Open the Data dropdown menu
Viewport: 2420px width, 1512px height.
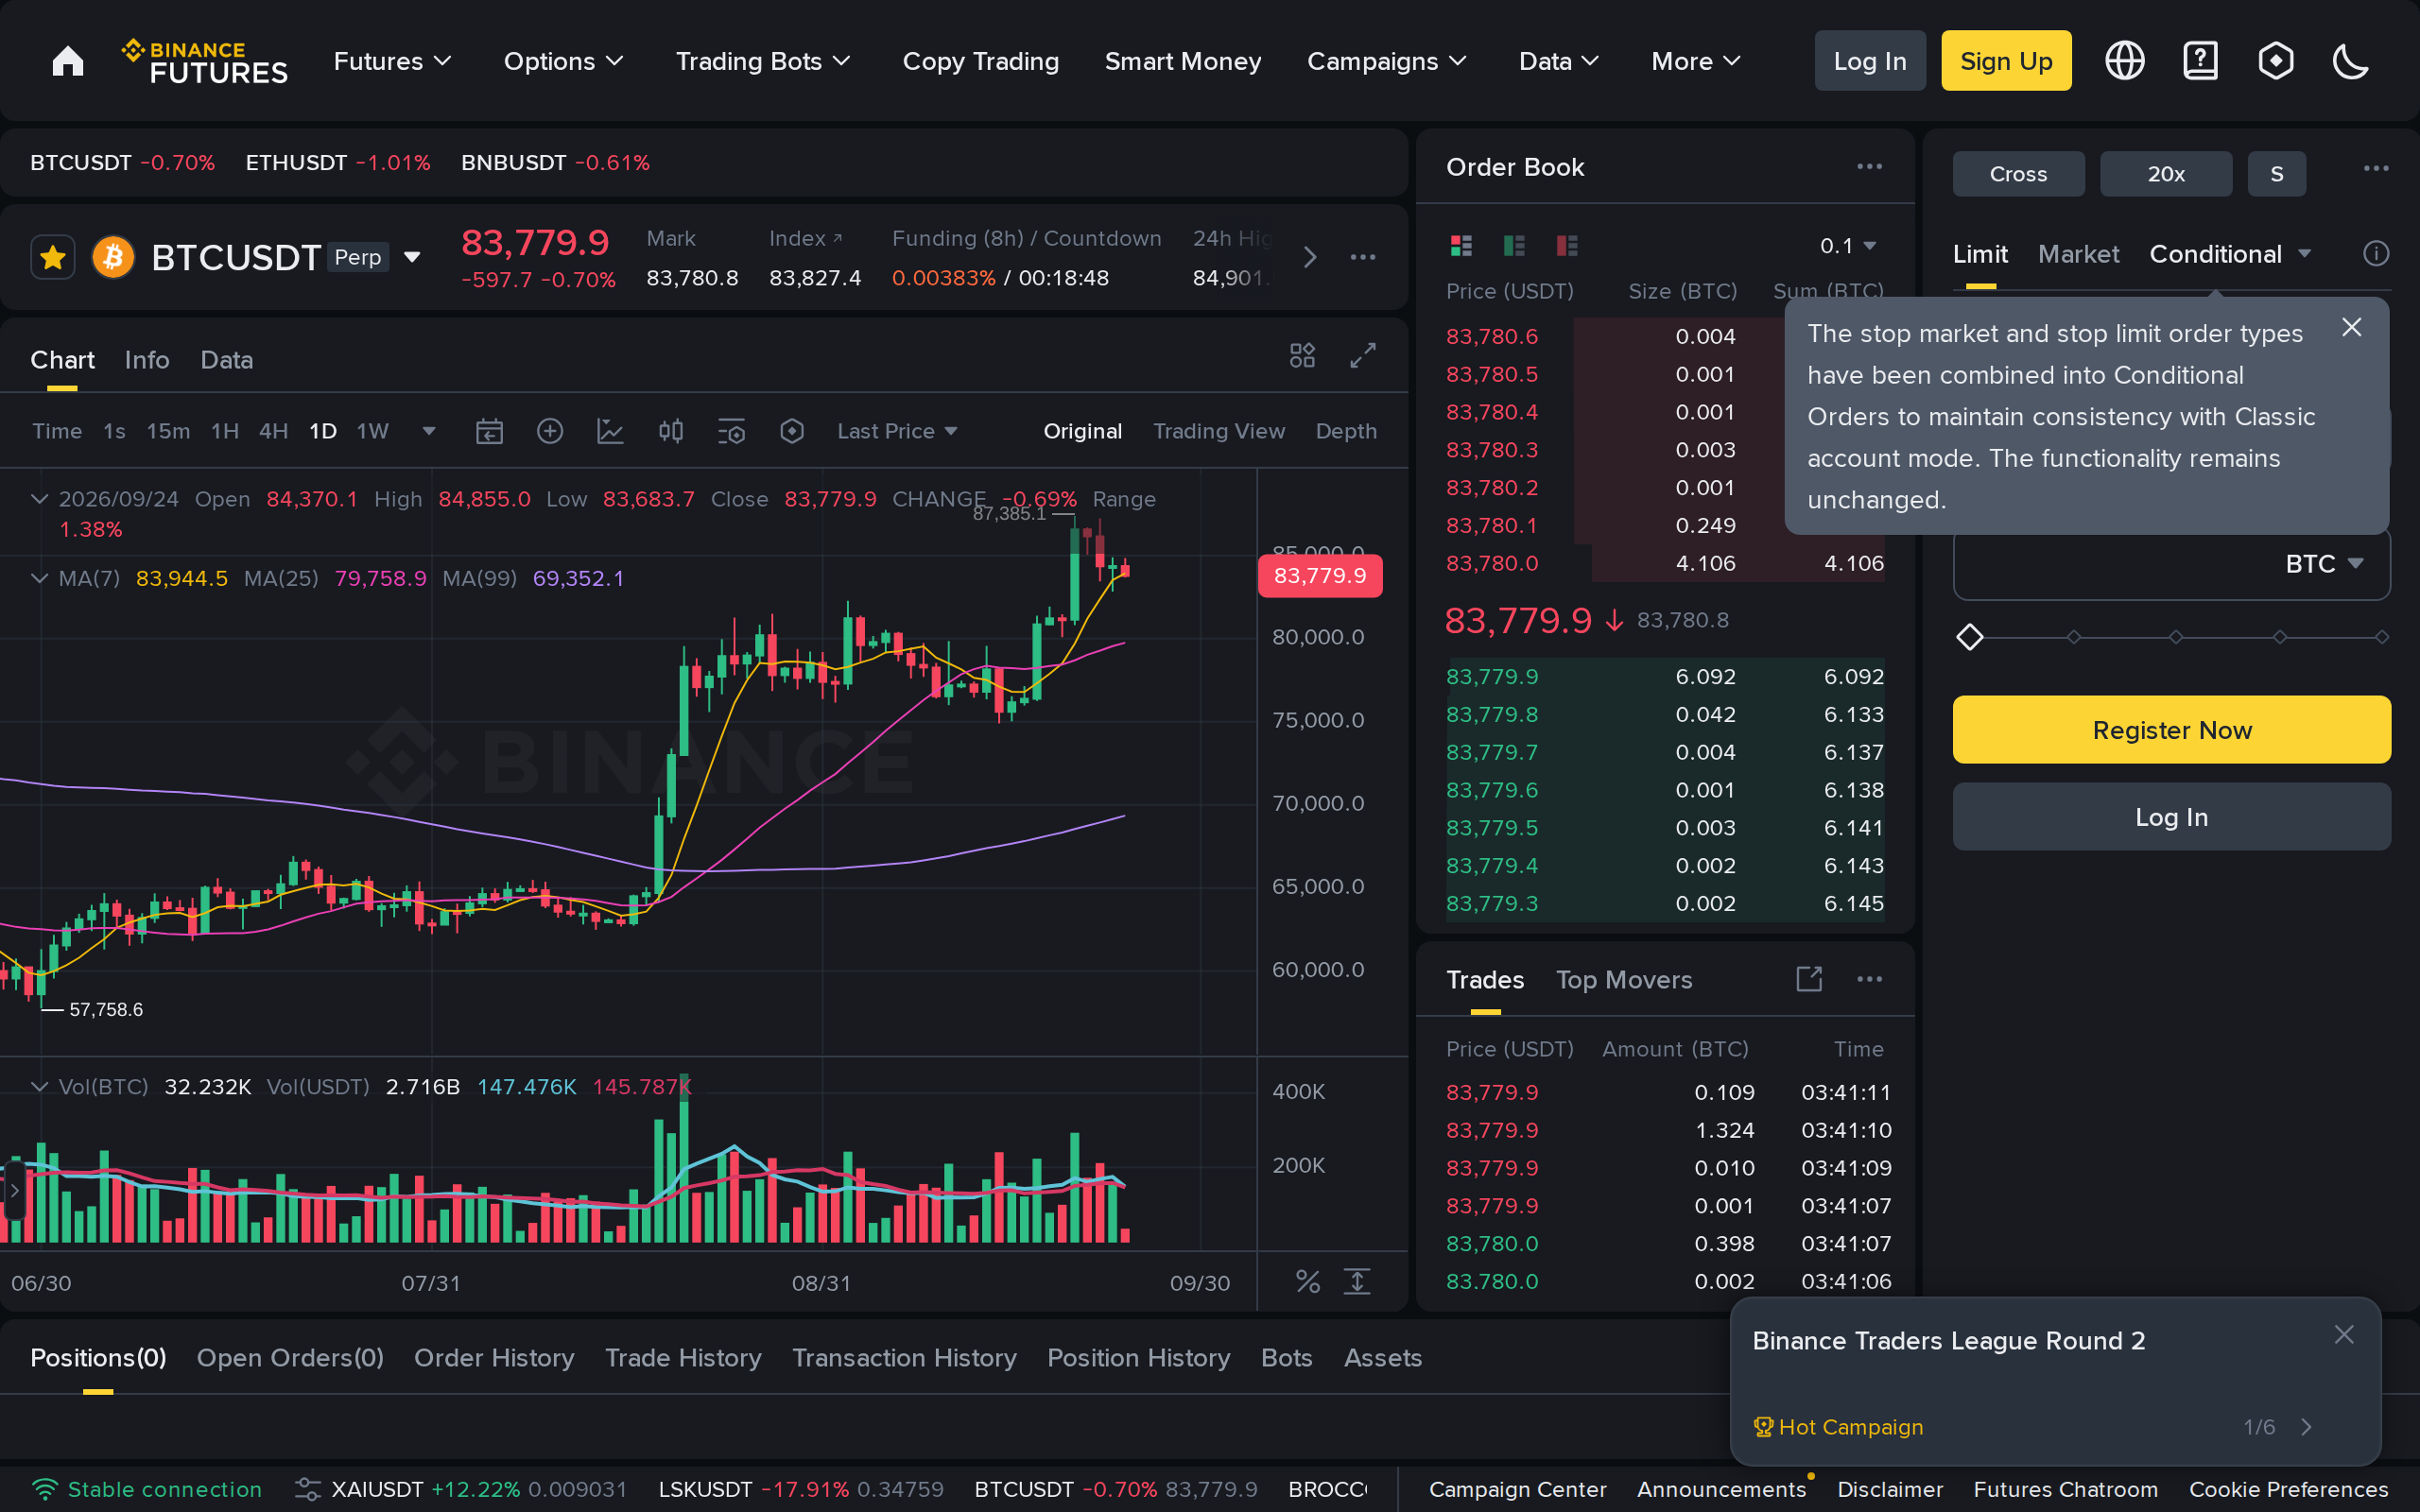1558,61
